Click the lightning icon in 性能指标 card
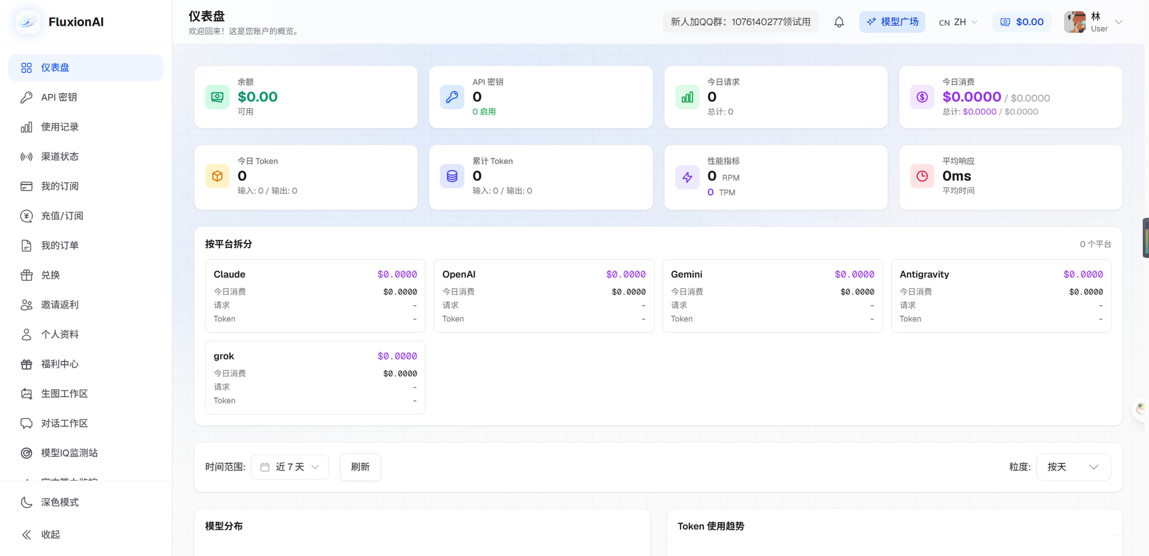The width and height of the screenshot is (1149, 556). pyautogui.click(x=687, y=177)
